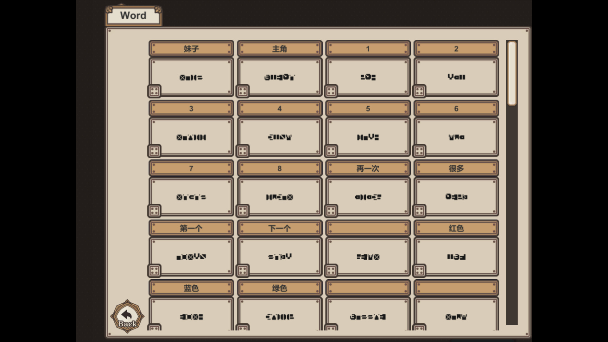The height and width of the screenshot is (342, 608).
Task: Click the 蓝色 label bar
Action: [x=191, y=288]
